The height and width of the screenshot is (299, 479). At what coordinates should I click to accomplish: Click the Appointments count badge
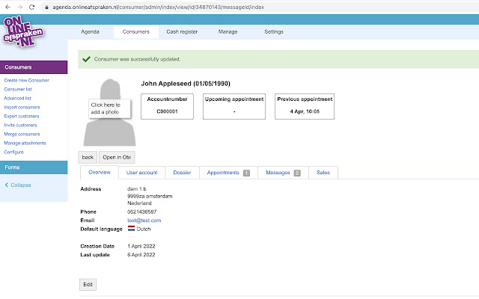[x=246, y=173]
